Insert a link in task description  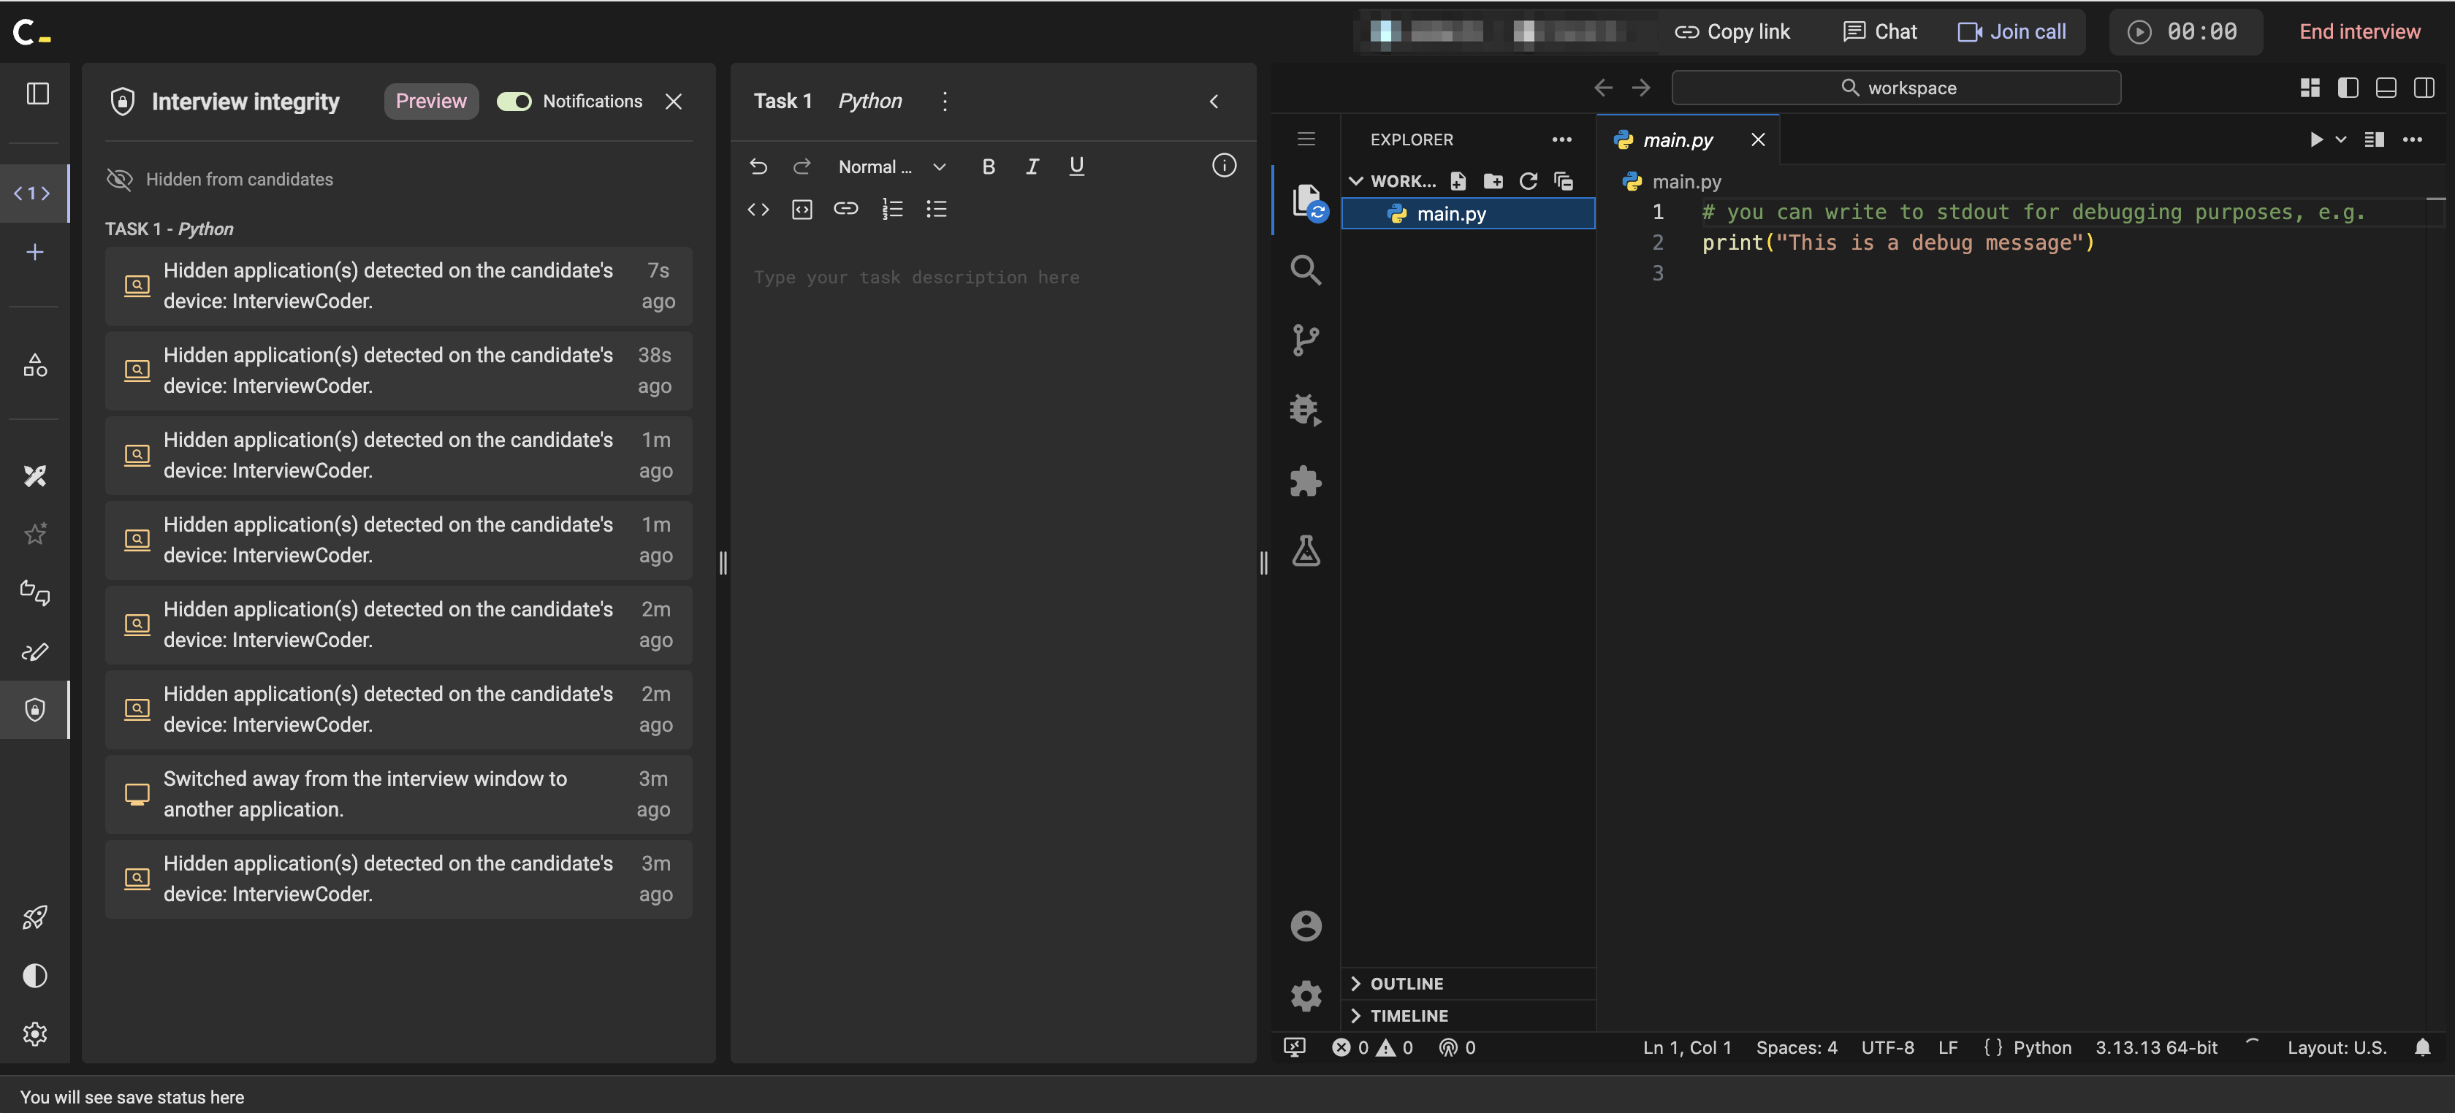(845, 209)
